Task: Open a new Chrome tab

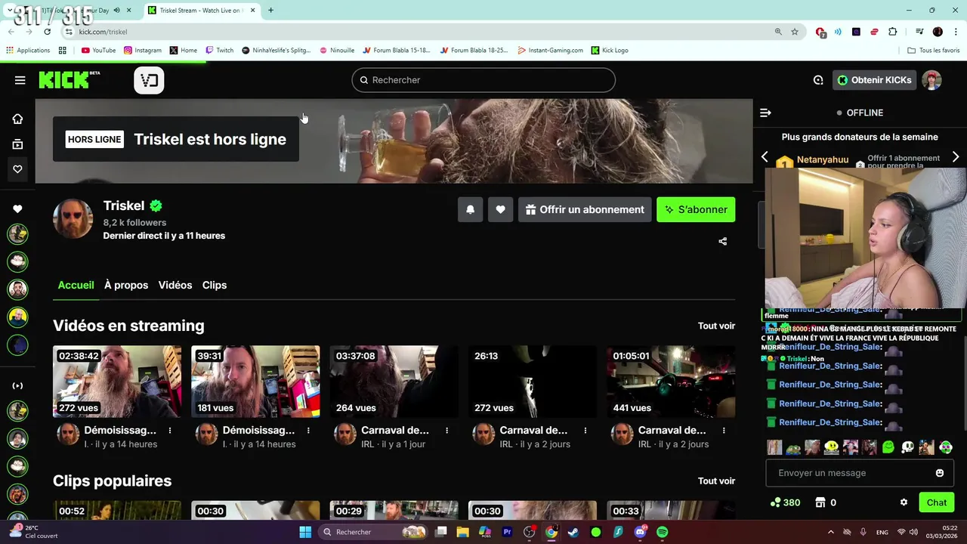Action: point(270,11)
